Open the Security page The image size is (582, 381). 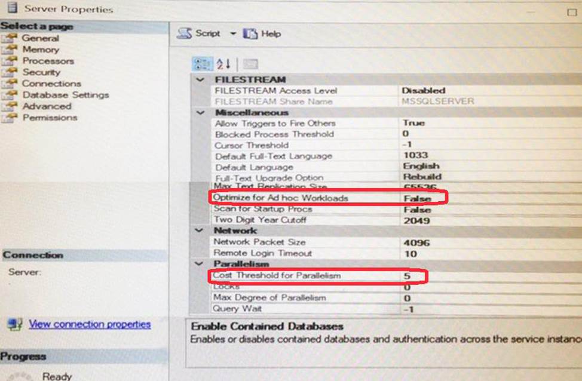tap(41, 72)
